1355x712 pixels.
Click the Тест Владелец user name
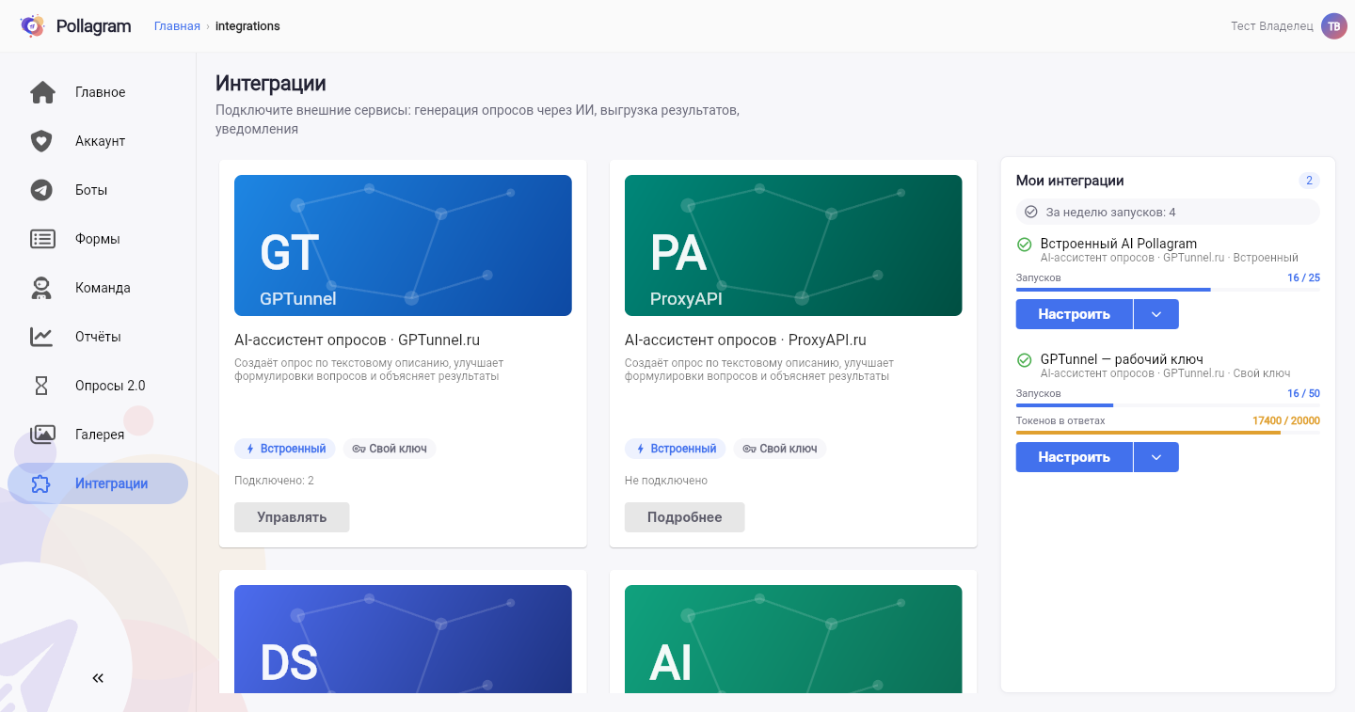coord(1271,26)
